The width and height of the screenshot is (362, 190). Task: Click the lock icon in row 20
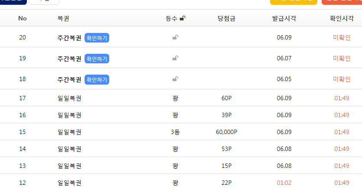(175, 37)
